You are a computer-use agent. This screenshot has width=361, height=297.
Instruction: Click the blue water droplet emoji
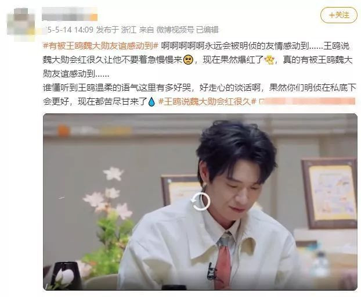(x=151, y=102)
